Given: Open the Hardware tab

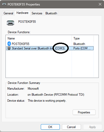Looking at the screenshot, I should (22, 13).
